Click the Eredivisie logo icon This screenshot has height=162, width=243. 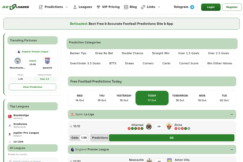10,125
